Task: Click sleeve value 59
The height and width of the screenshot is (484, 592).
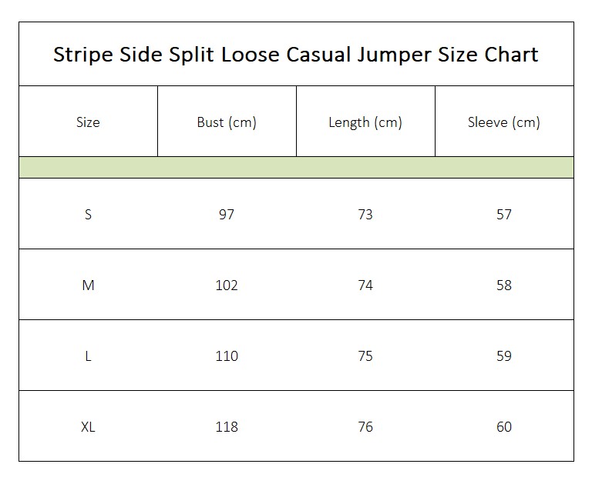Action: pyautogui.click(x=503, y=355)
